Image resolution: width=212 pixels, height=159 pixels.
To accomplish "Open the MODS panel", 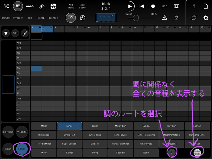I will point(8,149).
